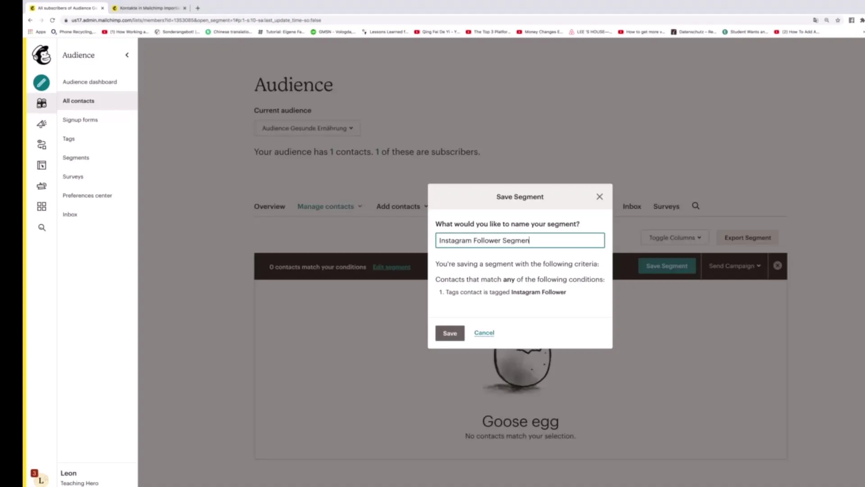The height and width of the screenshot is (487, 865).
Task: Open Signup forms in sidebar
Action: pos(80,120)
